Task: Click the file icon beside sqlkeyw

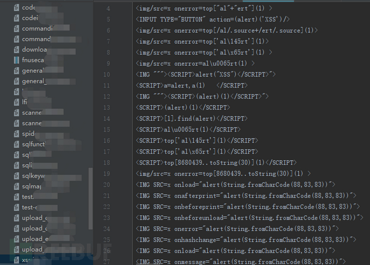Action: 16,176
